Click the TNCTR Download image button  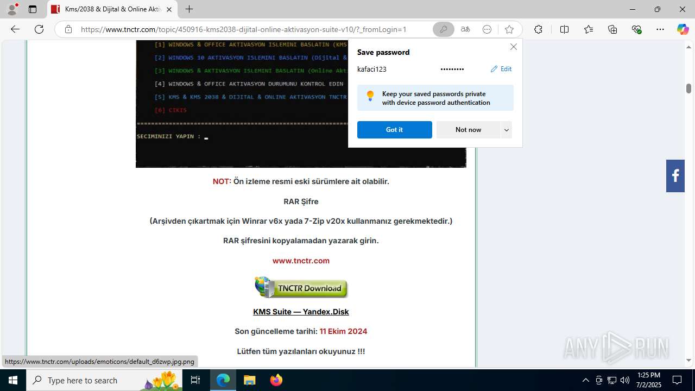click(x=301, y=287)
